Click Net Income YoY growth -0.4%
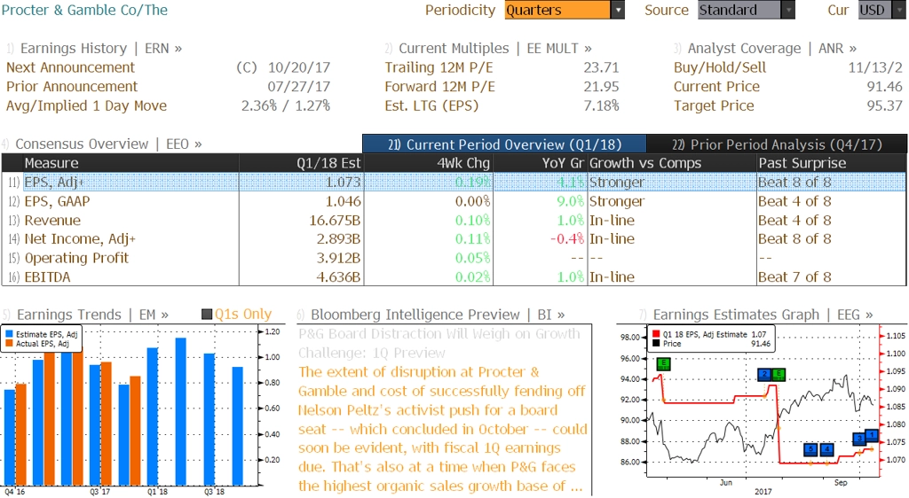Image resolution: width=909 pixels, height=498 pixels. click(567, 239)
